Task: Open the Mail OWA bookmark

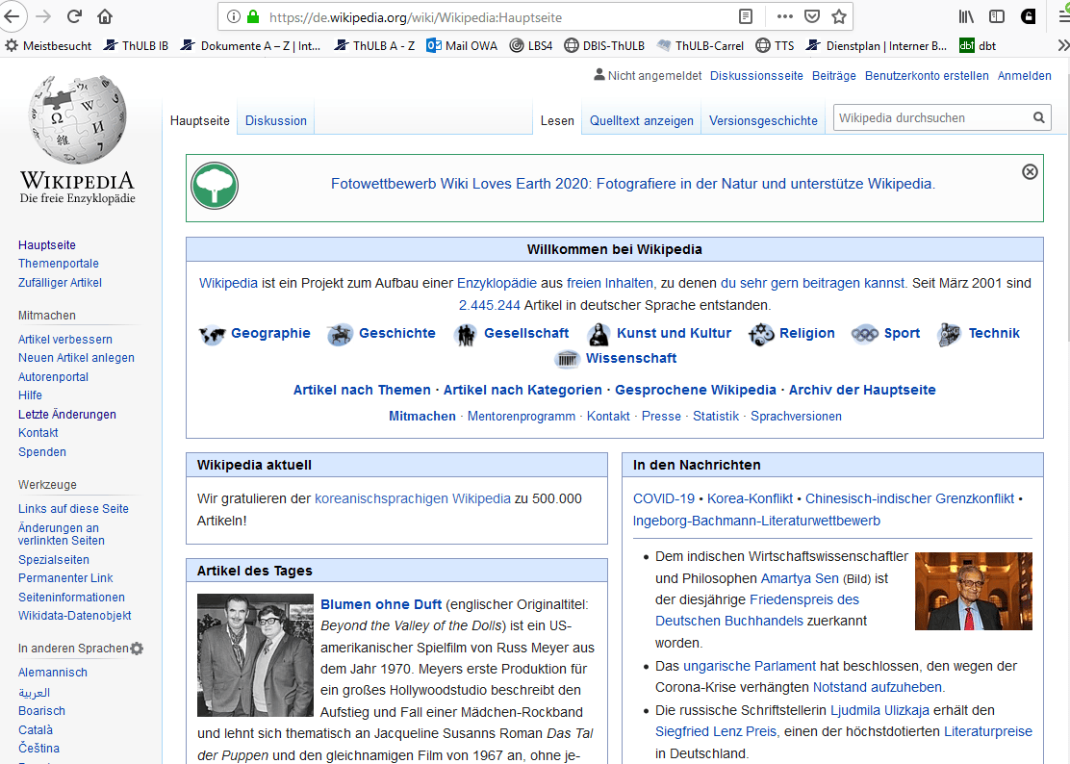Action: [x=462, y=45]
